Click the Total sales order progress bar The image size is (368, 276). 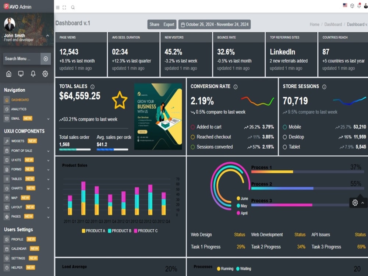pyautogui.click(x=75, y=149)
